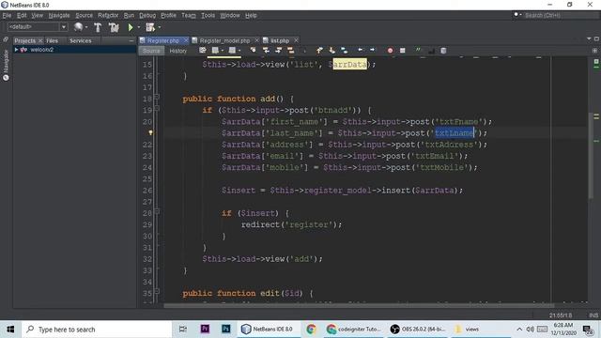This screenshot has width=601, height=338.
Task: Switch editor to History view
Action: [177, 51]
